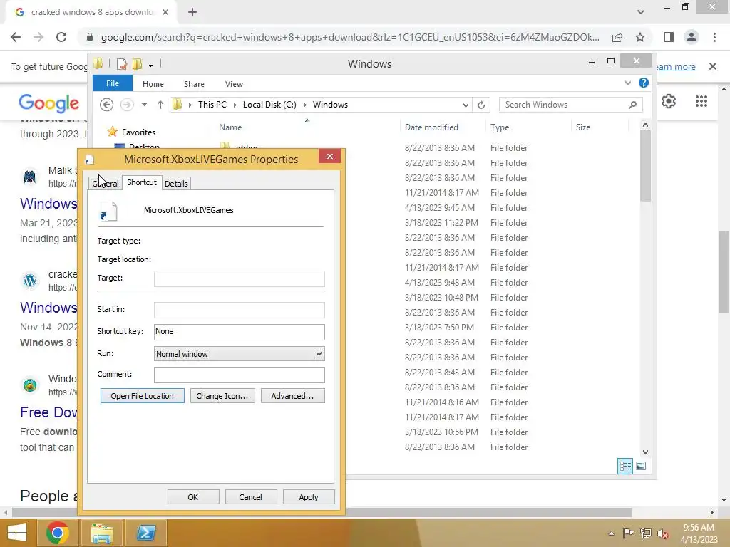Image resolution: width=730 pixels, height=547 pixels.
Task: Refresh the Explorer Windows folder
Action: click(x=481, y=105)
